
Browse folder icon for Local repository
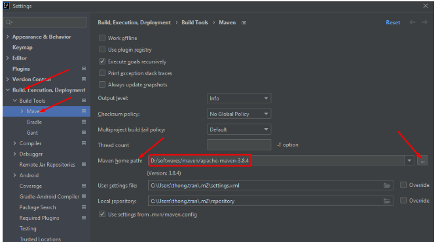pyautogui.click(x=386, y=201)
